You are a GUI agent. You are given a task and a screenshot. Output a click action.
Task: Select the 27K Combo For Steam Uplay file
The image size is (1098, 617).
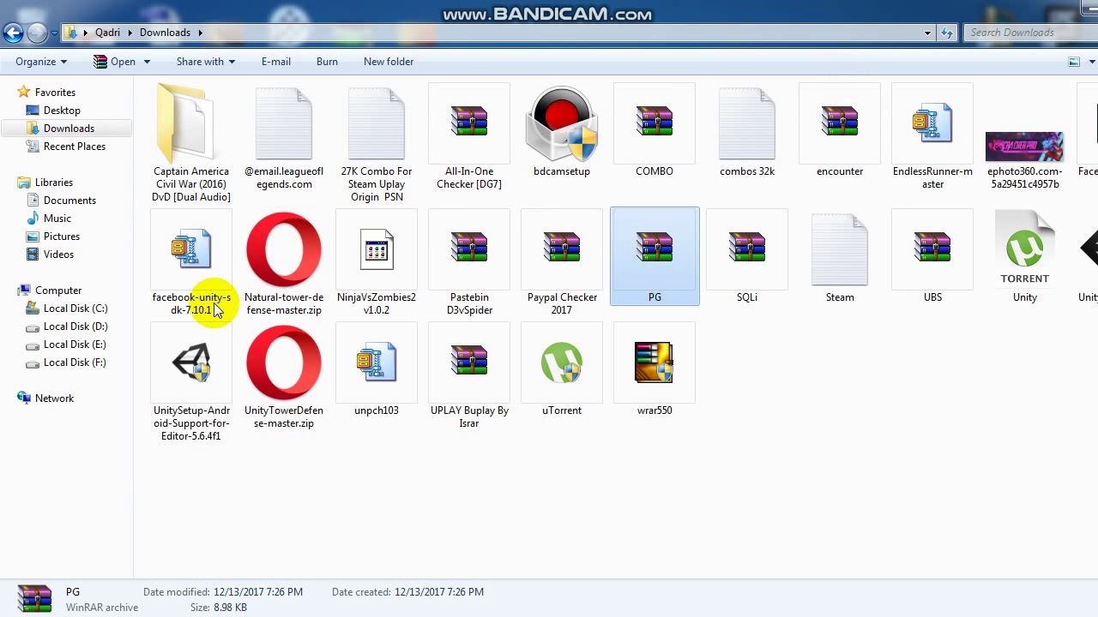point(377,143)
